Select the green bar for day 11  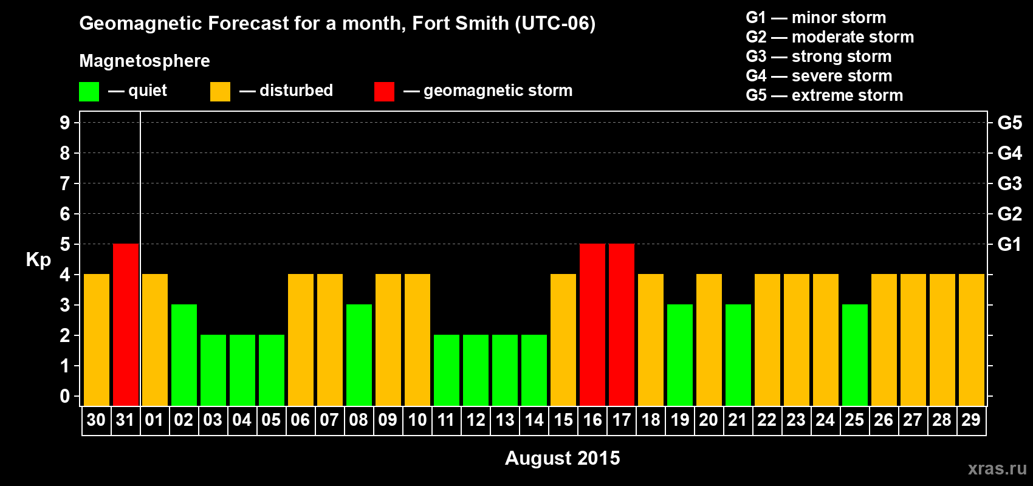click(447, 371)
